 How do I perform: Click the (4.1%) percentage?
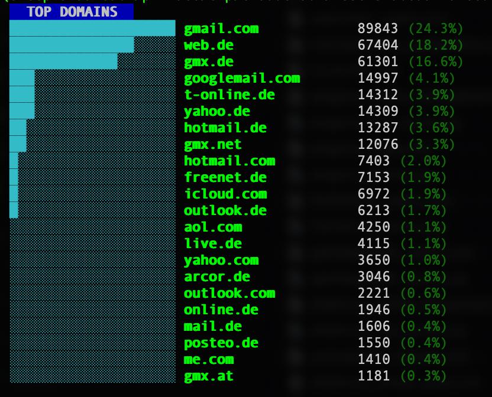point(432,78)
